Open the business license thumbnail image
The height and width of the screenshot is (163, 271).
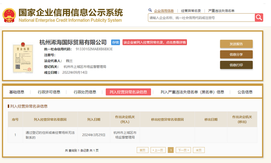pos(23,58)
